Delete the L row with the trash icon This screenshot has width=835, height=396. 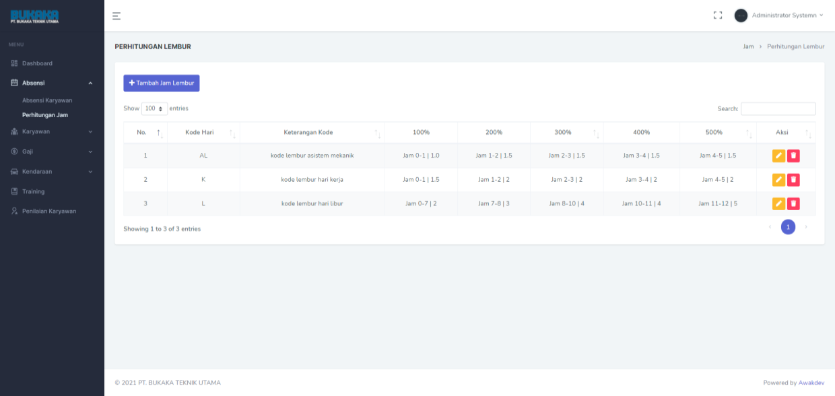[793, 203]
